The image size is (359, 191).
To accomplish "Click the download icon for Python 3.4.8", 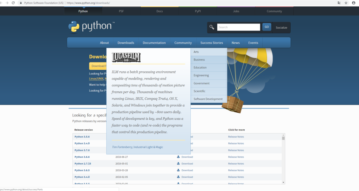I will (178, 177).
